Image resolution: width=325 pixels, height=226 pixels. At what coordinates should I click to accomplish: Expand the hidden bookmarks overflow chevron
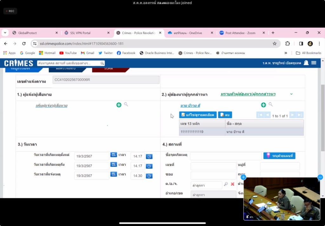286,53
